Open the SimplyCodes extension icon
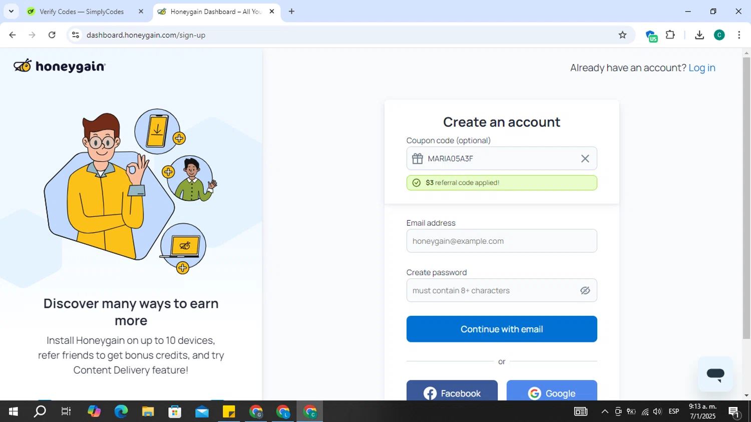The width and height of the screenshot is (751, 422). point(651,36)
